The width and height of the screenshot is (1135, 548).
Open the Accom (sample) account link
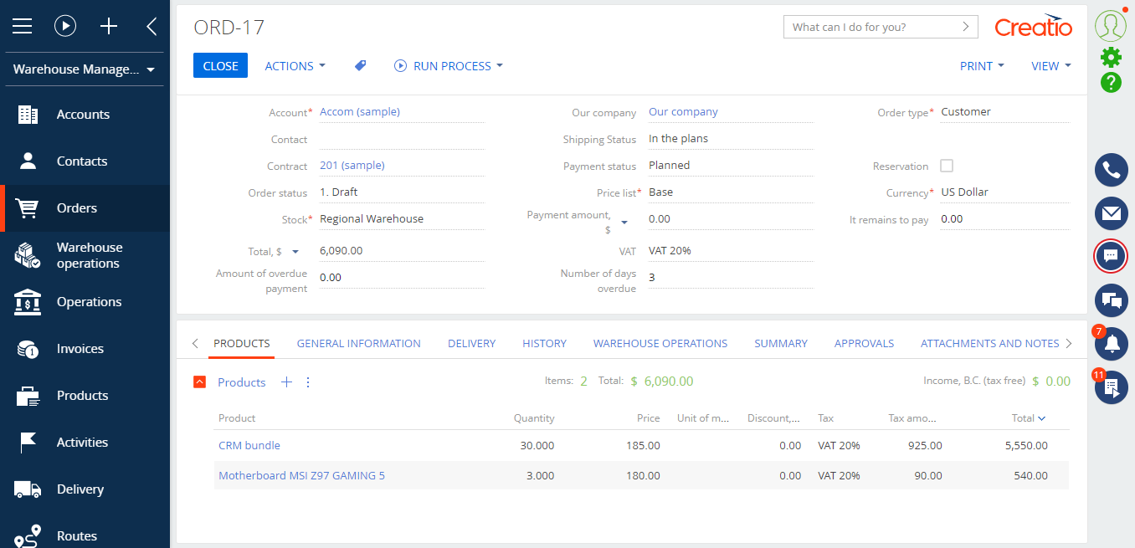click(360, 112)
